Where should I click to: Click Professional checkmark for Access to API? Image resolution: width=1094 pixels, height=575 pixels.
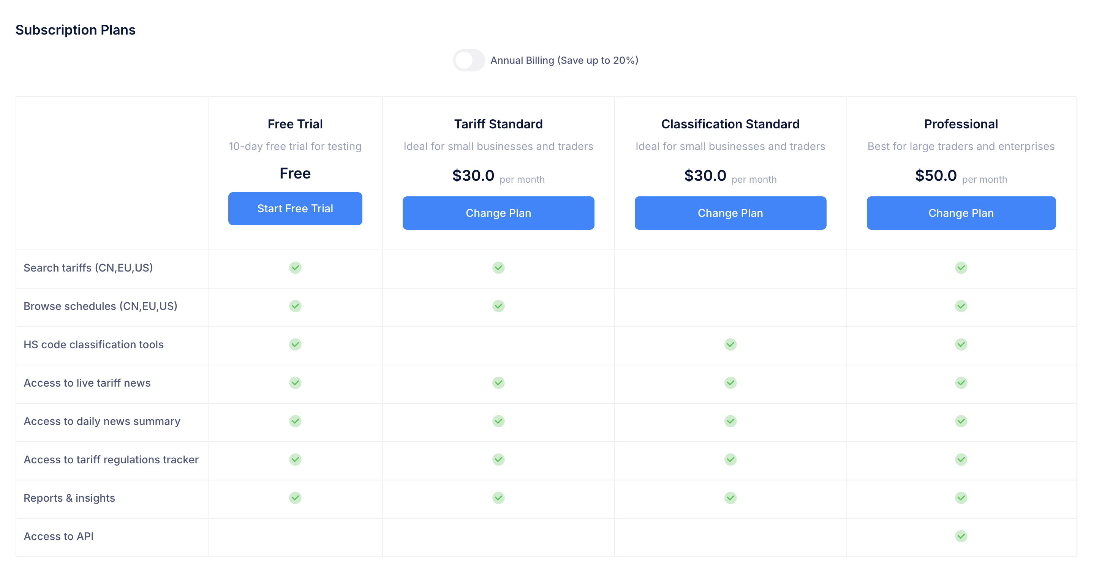click(x=961, y=536)
